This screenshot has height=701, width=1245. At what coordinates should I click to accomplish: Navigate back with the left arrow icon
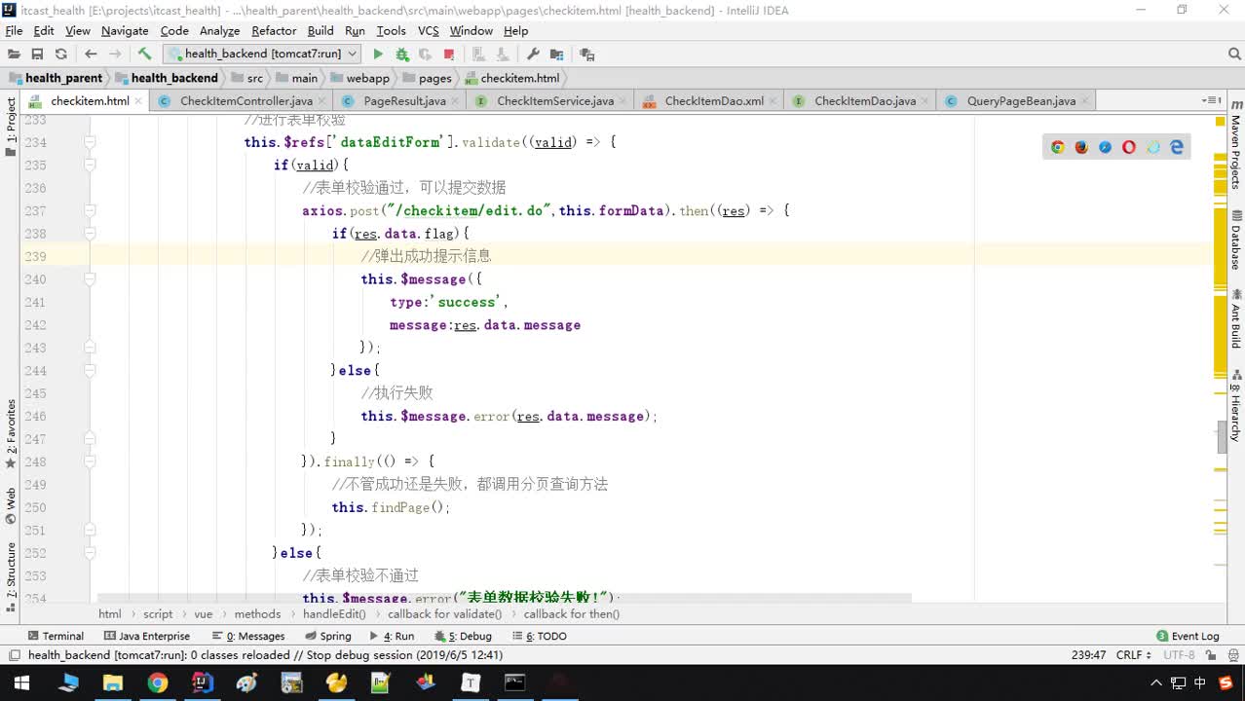tap(91, 55)
